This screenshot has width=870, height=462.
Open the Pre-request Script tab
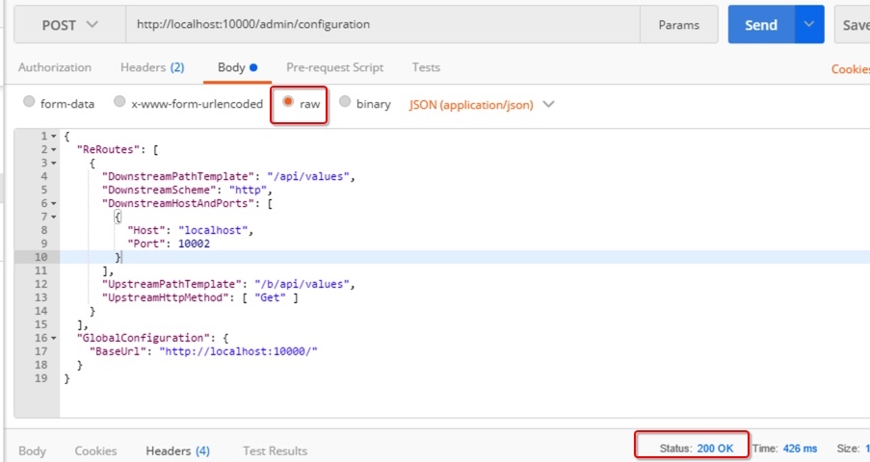334,67
